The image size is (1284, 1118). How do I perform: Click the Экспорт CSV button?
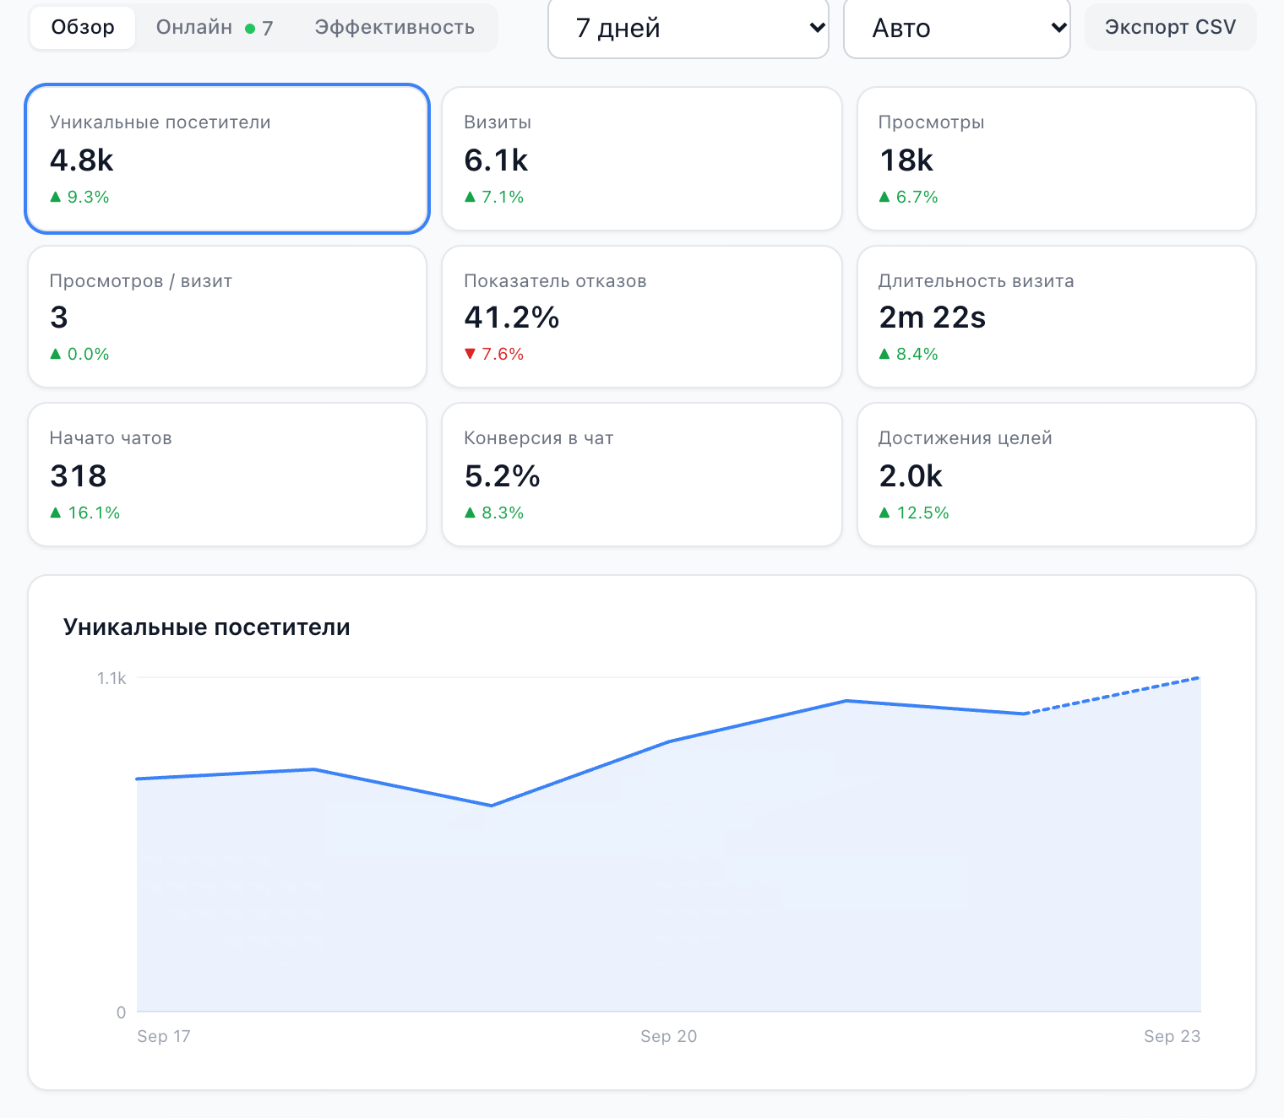1170,27
